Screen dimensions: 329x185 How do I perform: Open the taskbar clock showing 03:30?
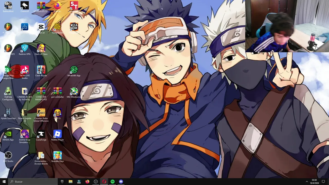314,181
